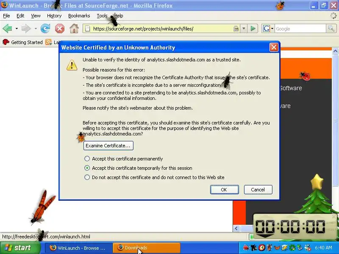This screenshot has width=339, height=254.
Task: Cancel the certificate dialog
Action: pyautogui.click(x=258, y=190)
